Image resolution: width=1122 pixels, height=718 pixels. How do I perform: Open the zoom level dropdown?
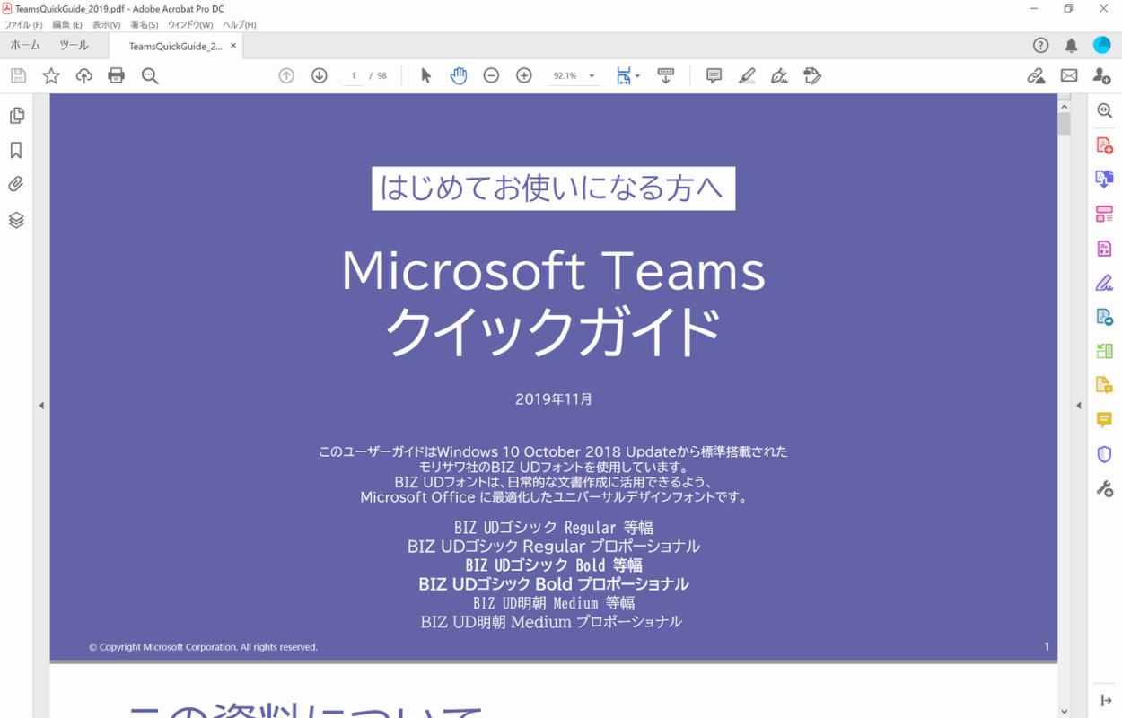592,76
